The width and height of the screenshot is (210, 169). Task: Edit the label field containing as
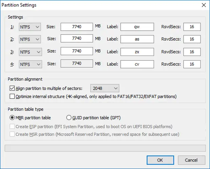(x=136, y=39)
